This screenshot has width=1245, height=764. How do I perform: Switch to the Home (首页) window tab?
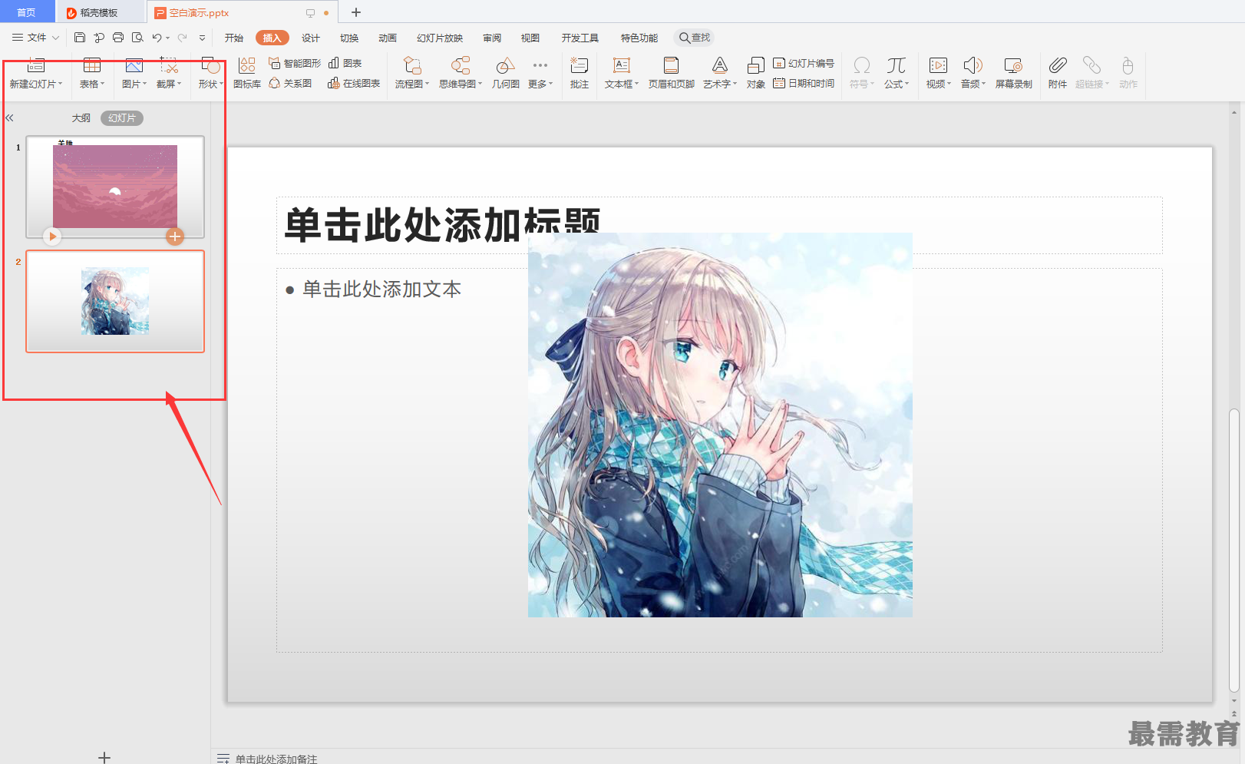(27, 12)
